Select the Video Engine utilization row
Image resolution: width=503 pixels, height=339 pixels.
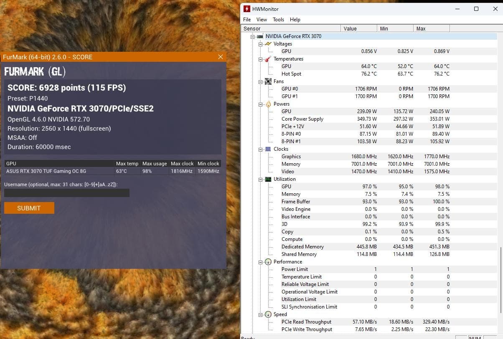click(x=369, y=209)
